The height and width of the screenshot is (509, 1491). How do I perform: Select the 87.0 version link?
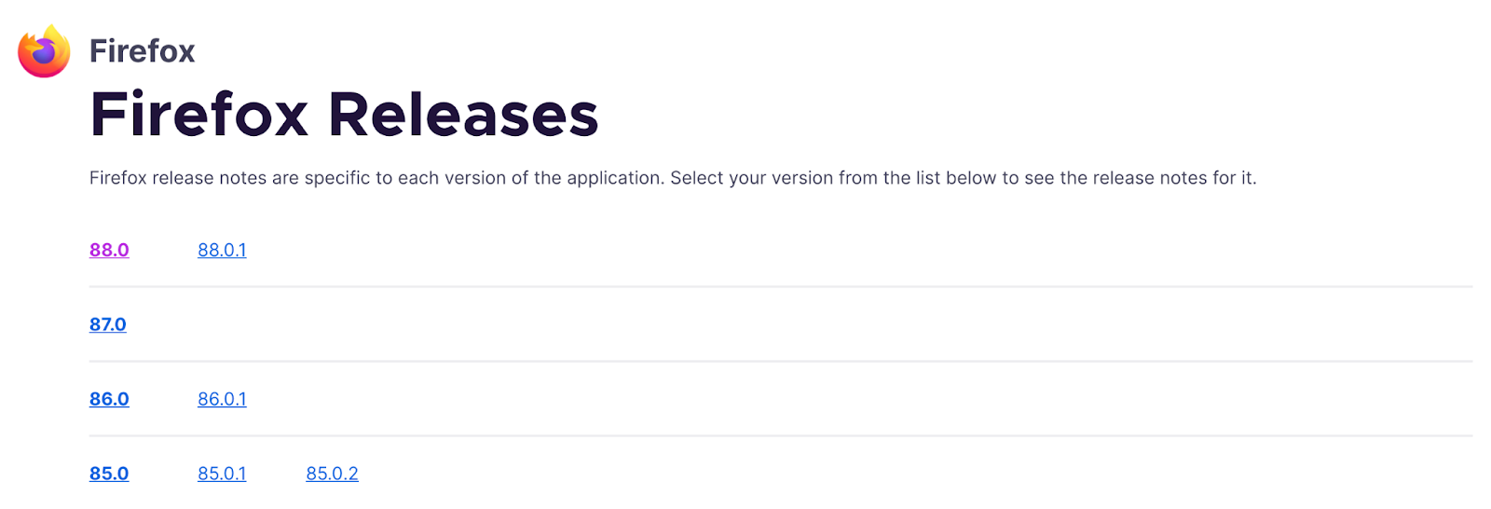pyautogui.click(x=108, y=324)
